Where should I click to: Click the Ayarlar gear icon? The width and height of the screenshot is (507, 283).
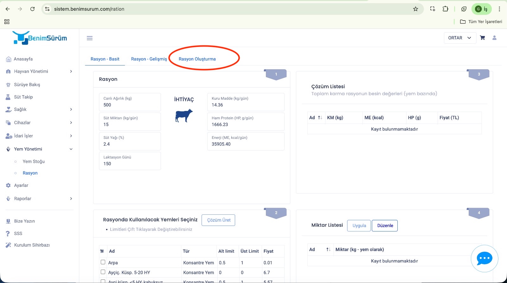pyautogui.click(x=9, y=186)
